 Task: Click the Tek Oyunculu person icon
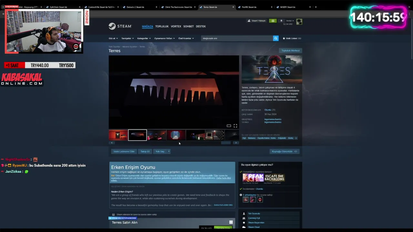pyautogui.click(x=244, y=214)
